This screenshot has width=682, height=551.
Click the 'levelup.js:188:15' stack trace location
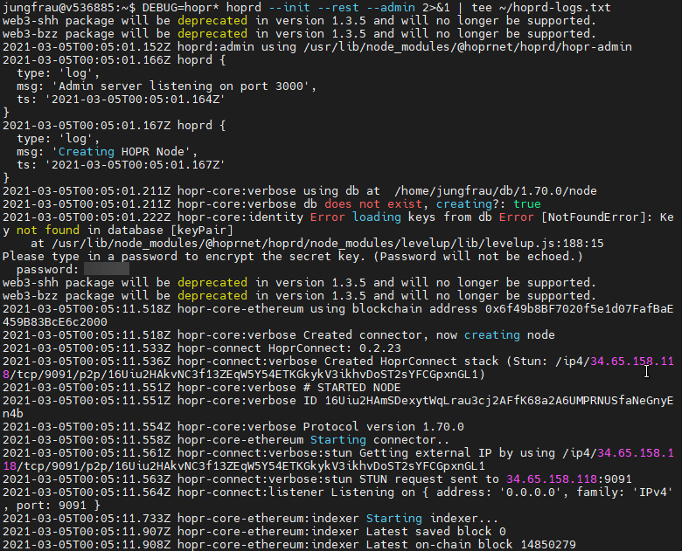click(x=544, y=244)
